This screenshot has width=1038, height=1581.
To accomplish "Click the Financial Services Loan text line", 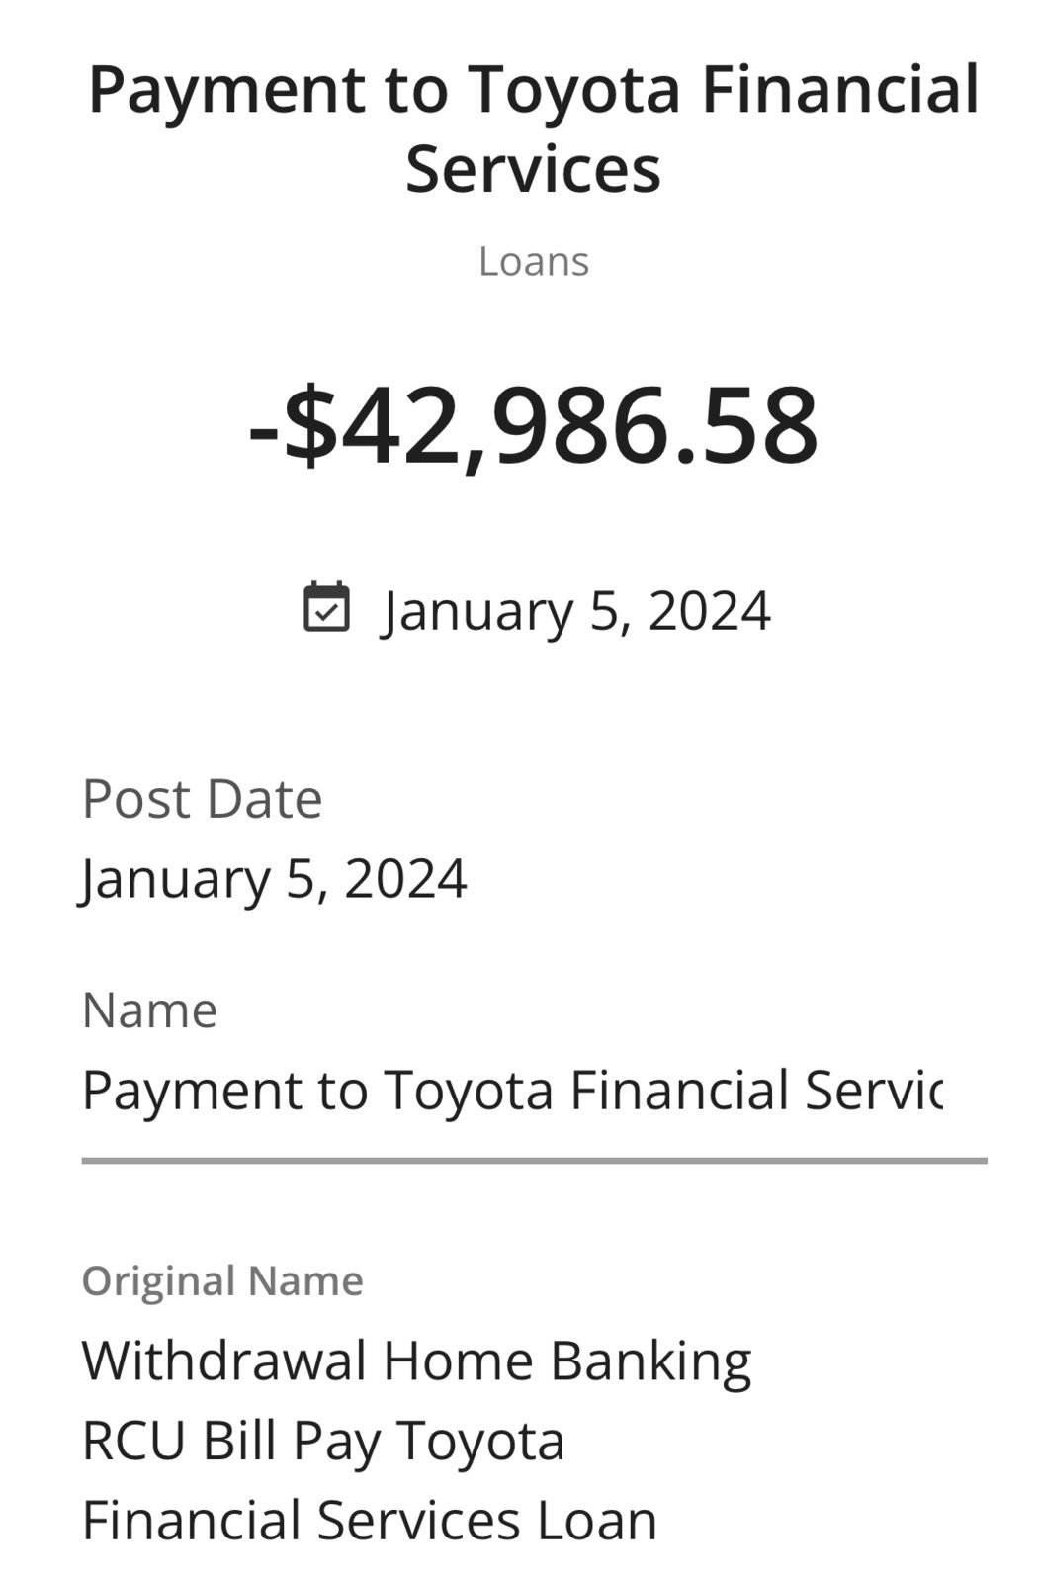I will pos(370,1520).
